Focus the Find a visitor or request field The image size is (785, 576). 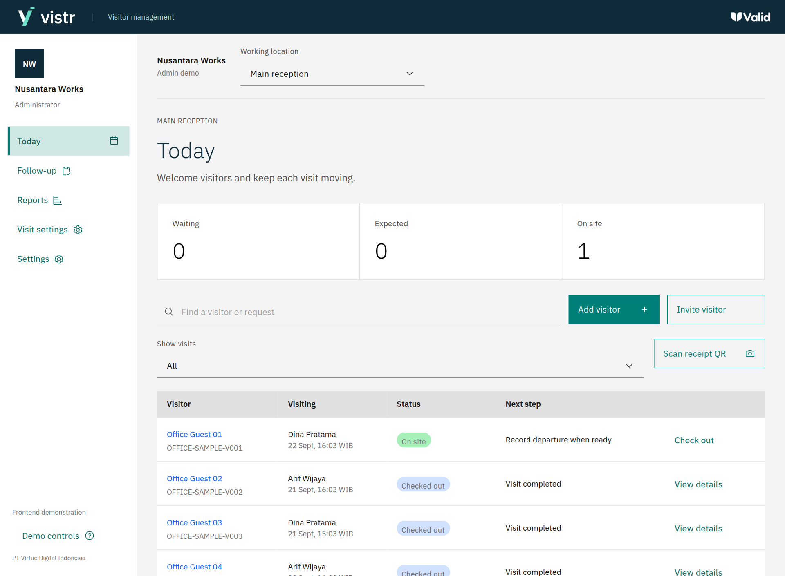tap(359, 312)
